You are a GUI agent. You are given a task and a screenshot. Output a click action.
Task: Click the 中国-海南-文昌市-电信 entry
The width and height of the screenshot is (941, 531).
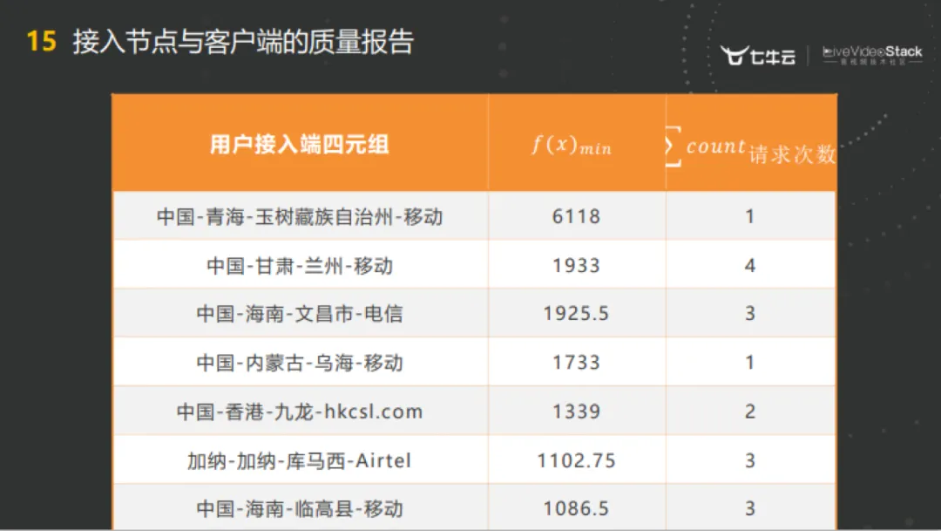click(x=300, y=314)
